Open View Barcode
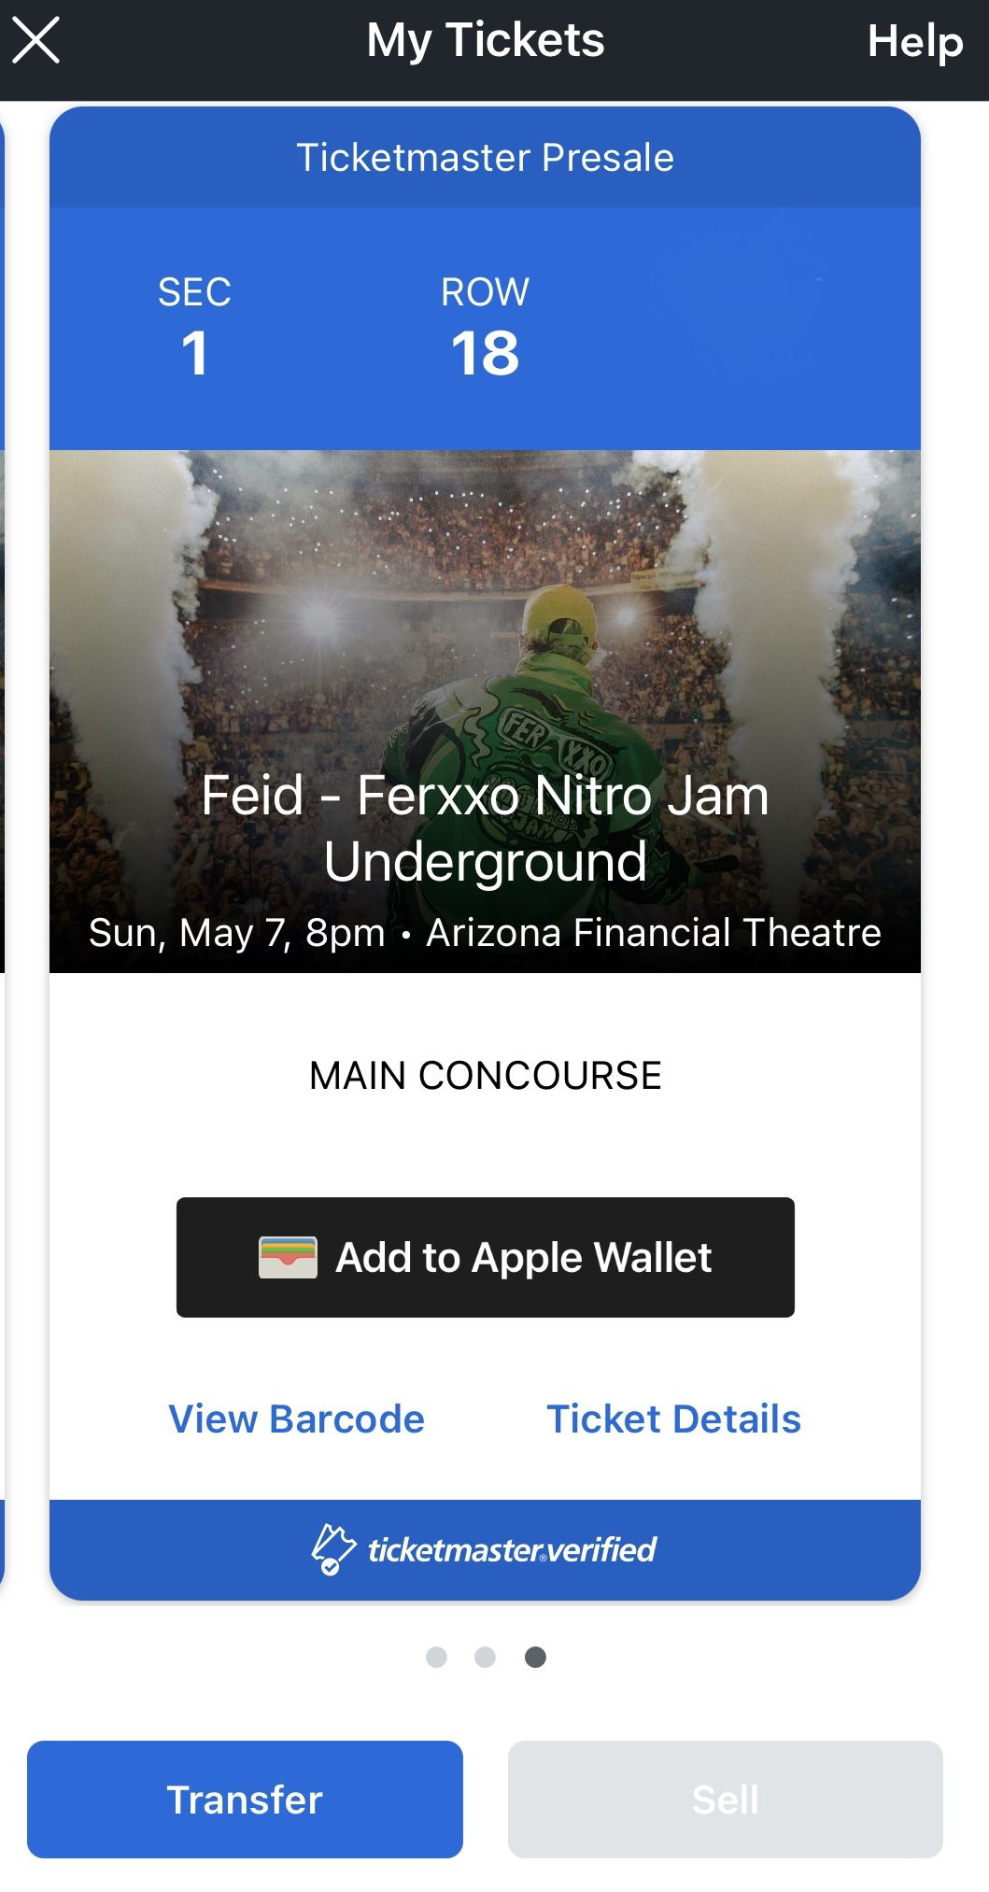This screenshot has height=1892, width=989. (296, 1419)
